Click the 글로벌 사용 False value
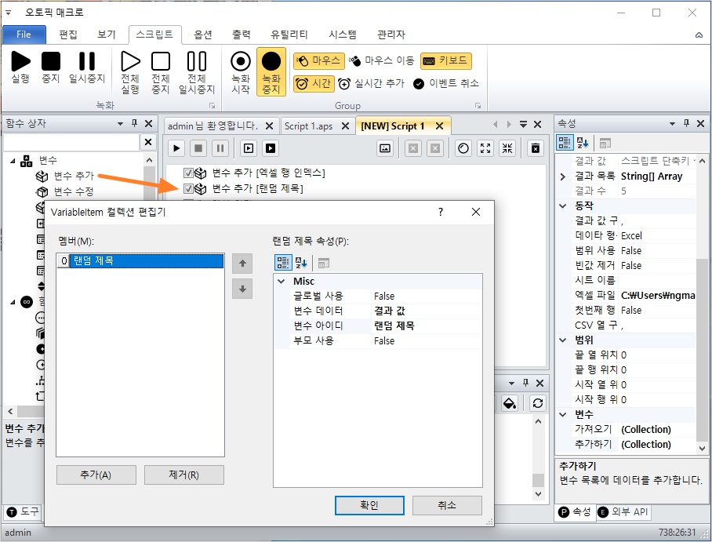 point(426,296)
